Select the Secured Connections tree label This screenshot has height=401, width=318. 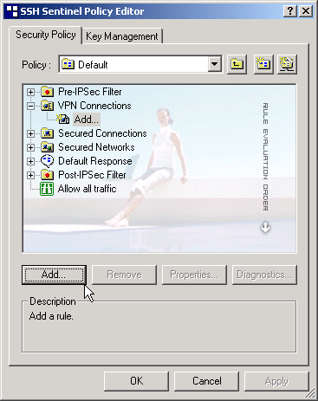[x=102, y=133]
